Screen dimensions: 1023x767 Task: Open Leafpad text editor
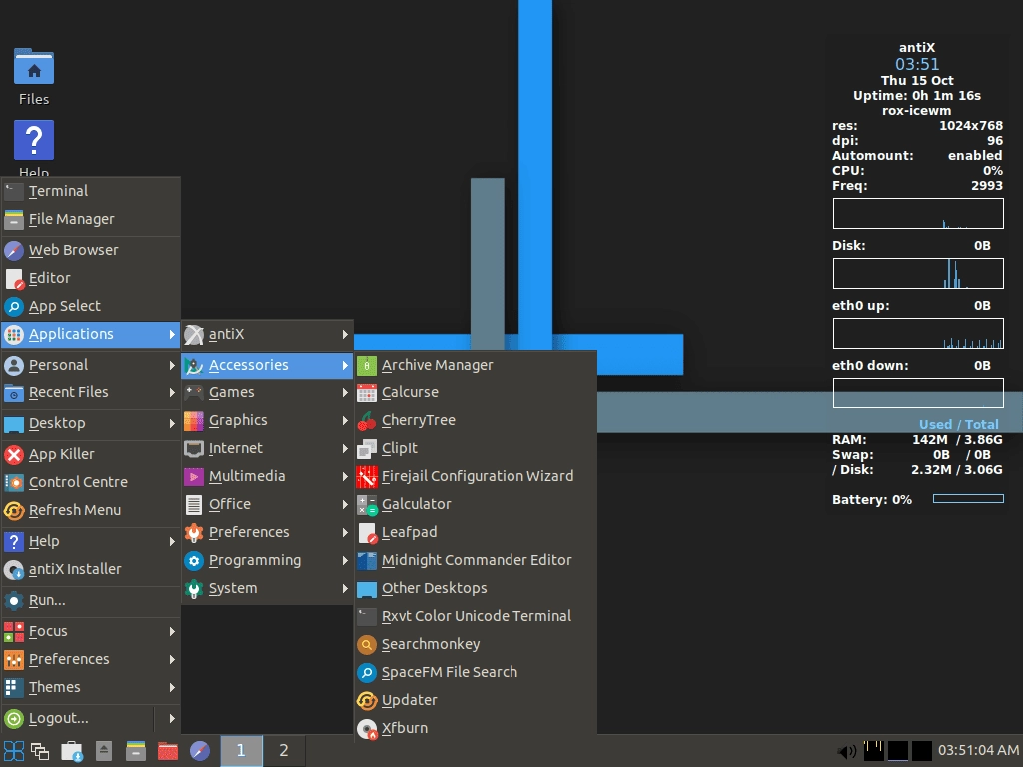[475, 533]
